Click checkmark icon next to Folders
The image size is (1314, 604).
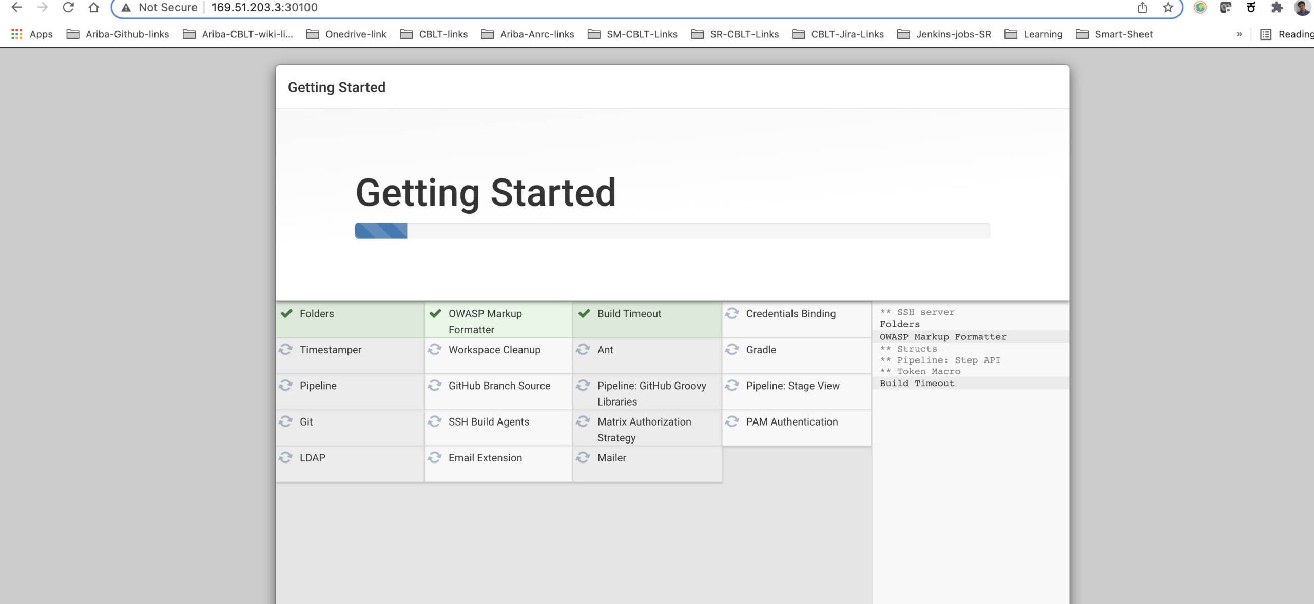(x=286, y=313)
